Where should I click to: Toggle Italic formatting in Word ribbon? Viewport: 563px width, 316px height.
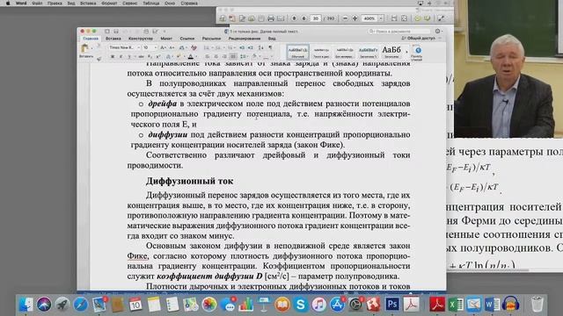(121, 56)
